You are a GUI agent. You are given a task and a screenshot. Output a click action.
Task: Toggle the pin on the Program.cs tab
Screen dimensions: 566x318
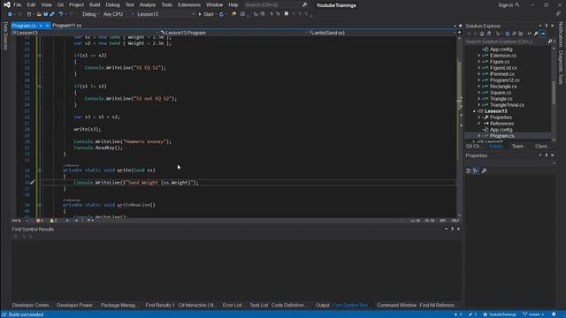point(42,26)
